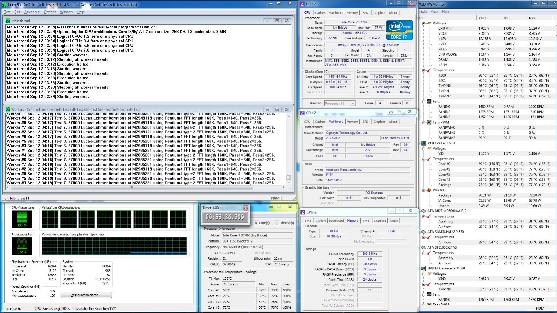The height and width of the screenshot is (313, 557).
Task: Click the Mainboard CPU-Z window logo icon
Action: 302,113
